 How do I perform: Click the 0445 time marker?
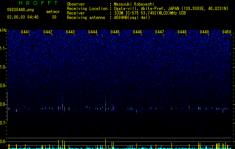[x=115, y=32]
